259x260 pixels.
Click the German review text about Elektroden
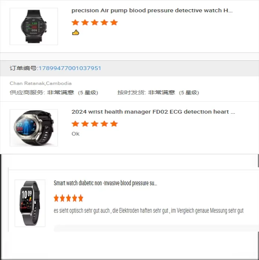(148, 210)
